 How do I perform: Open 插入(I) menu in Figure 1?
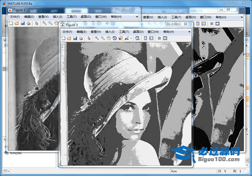tap(57, 17)
